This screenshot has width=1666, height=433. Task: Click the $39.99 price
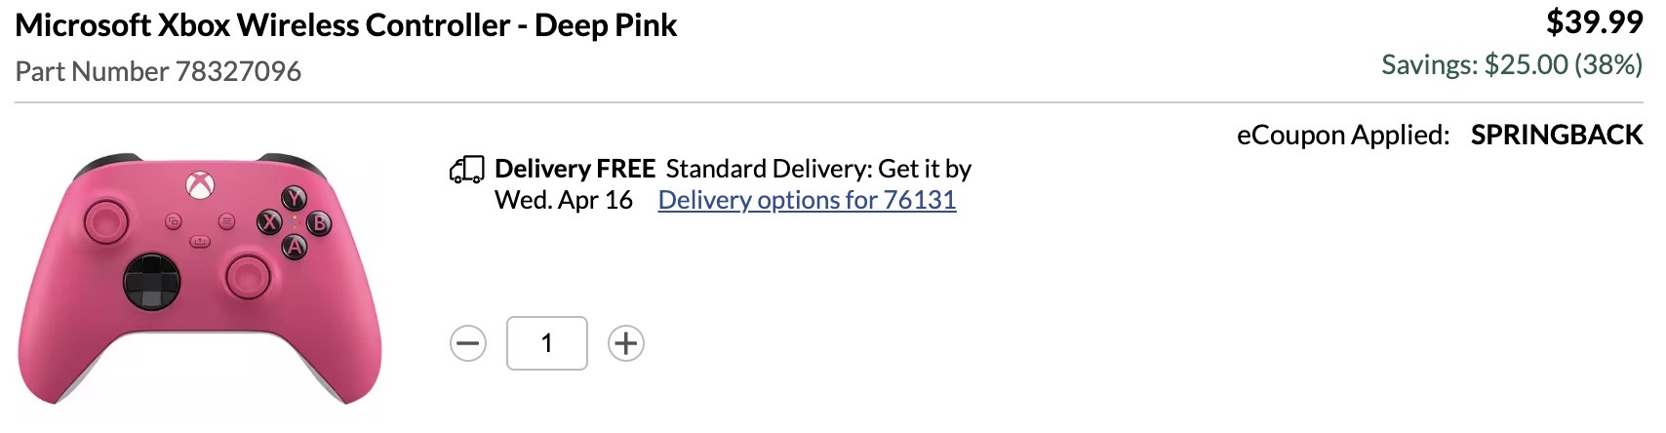pyautogui.click(x=1594, y=21)
